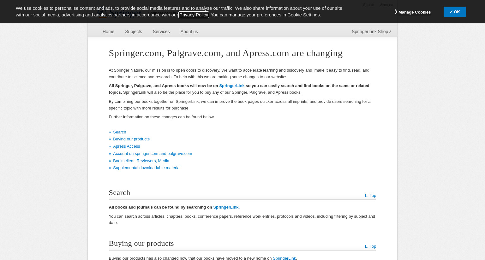Screen dimensions: 485x260
Task: Click the 'Buying our products' section heading
Action: tap(141, 243)
